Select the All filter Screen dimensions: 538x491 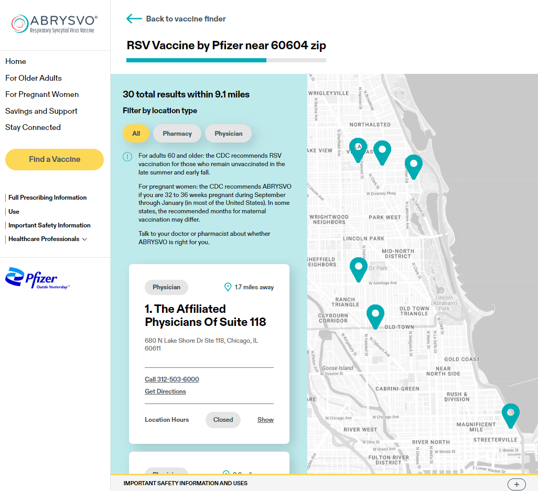point(136,134)
